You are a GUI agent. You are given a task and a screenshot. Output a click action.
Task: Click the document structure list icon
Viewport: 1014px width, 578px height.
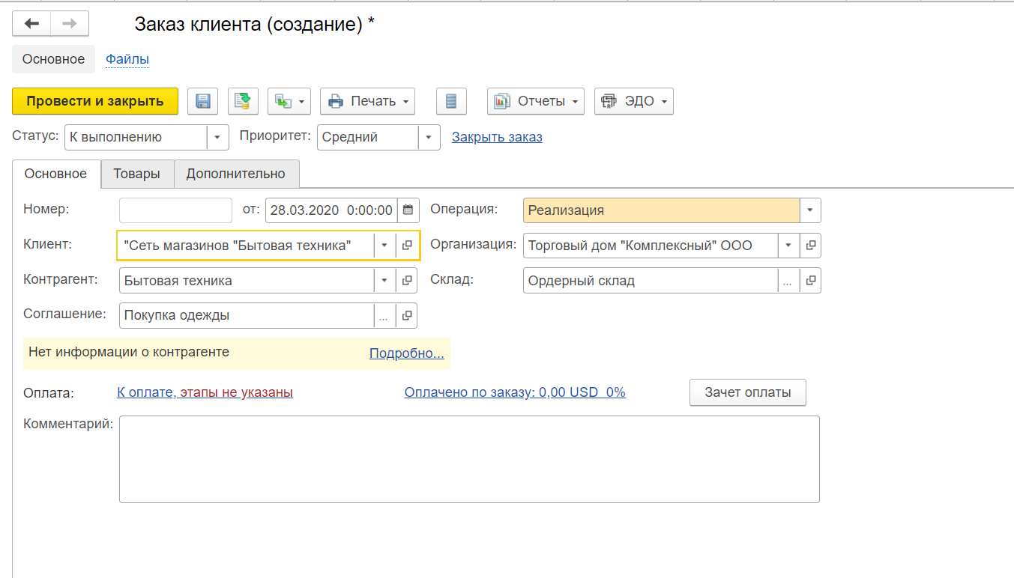coord(451,101)
